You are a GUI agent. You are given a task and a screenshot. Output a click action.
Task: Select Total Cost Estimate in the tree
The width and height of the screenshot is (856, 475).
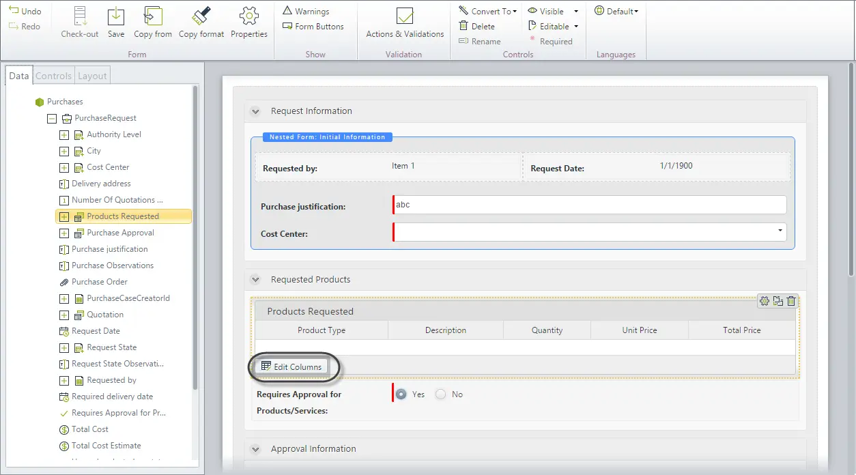tap(100, 446)
